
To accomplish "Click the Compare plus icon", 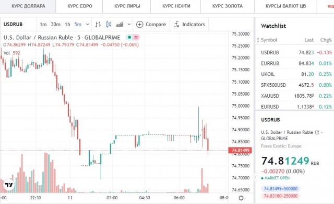I will tap(139, 25).
